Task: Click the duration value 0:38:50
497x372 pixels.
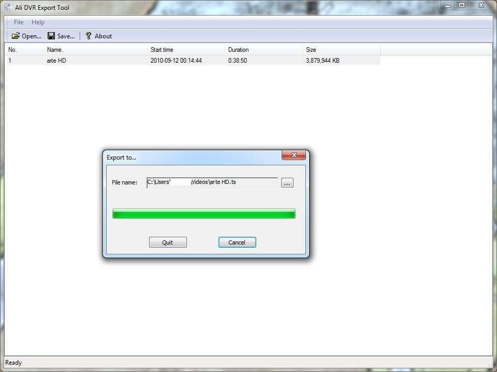Action: click(237, 61)
